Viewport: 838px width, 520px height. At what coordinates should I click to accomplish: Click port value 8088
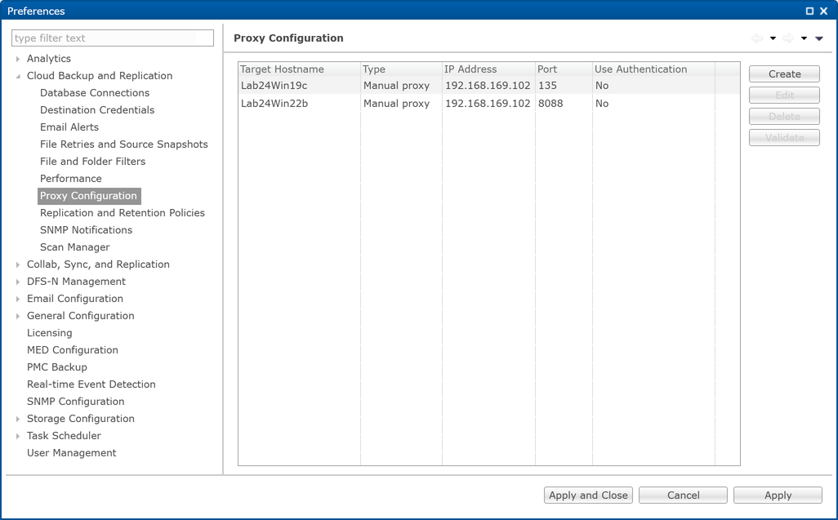click(550, 104)
